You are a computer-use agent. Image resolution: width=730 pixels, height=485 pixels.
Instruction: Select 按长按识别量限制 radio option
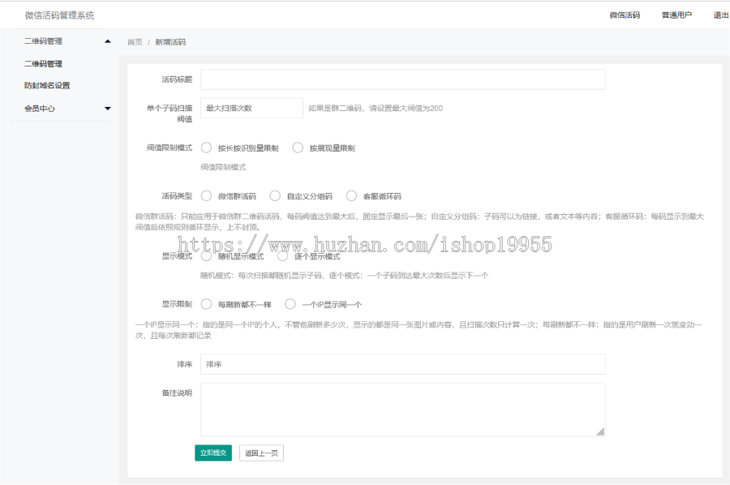pos(207,148)
